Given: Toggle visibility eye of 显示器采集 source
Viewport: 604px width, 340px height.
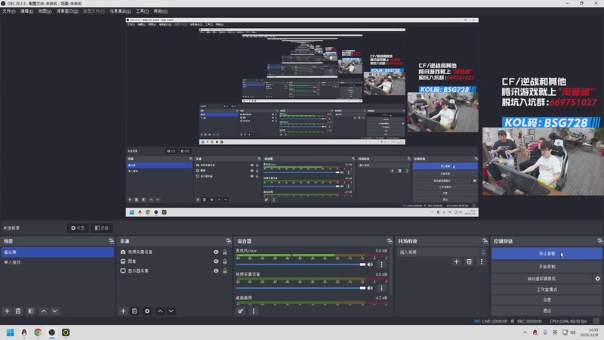Looking at the screenshot, I should 216,270.
